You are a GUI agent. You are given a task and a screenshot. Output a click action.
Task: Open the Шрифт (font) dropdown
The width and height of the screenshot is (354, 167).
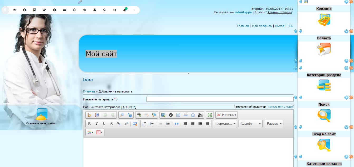point(250,123)
